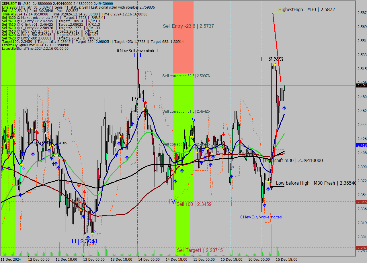The height and width of the screenshot is (263, 367).
Task: Click the 'Sell 100 | 2.3459' label
Action: [x=194, y=204]
